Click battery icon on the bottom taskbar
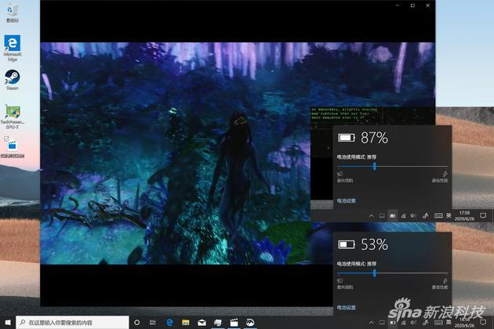Screen dimensions: 494x329 click(392, 323)
